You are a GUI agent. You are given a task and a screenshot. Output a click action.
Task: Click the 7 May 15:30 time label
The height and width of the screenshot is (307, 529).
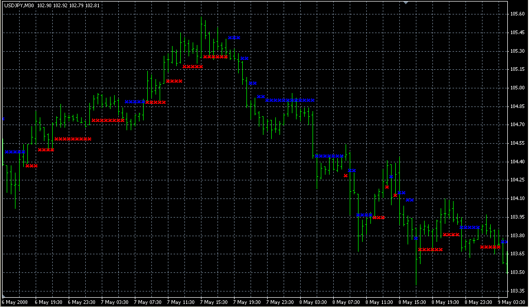(x=214, y=302)
